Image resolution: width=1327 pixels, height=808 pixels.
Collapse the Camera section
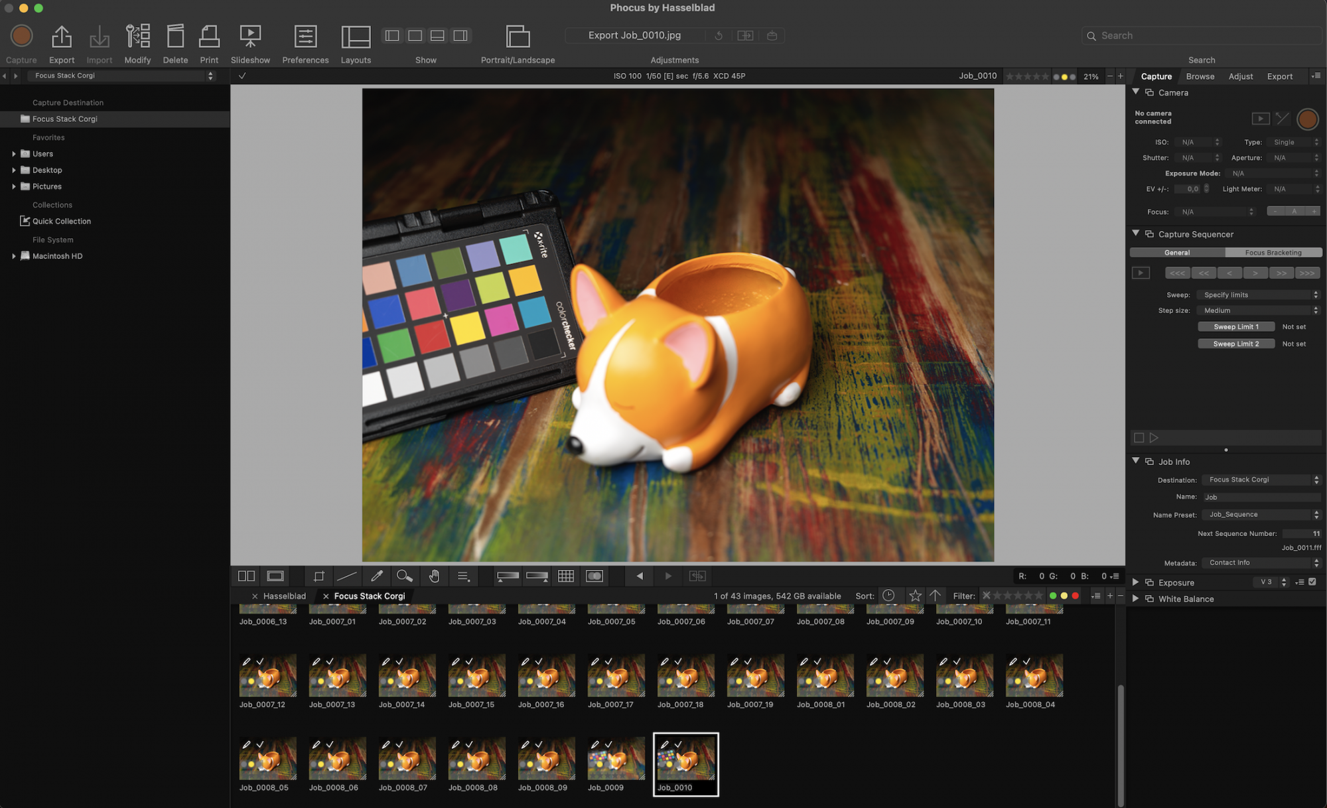pos(1135,92)
